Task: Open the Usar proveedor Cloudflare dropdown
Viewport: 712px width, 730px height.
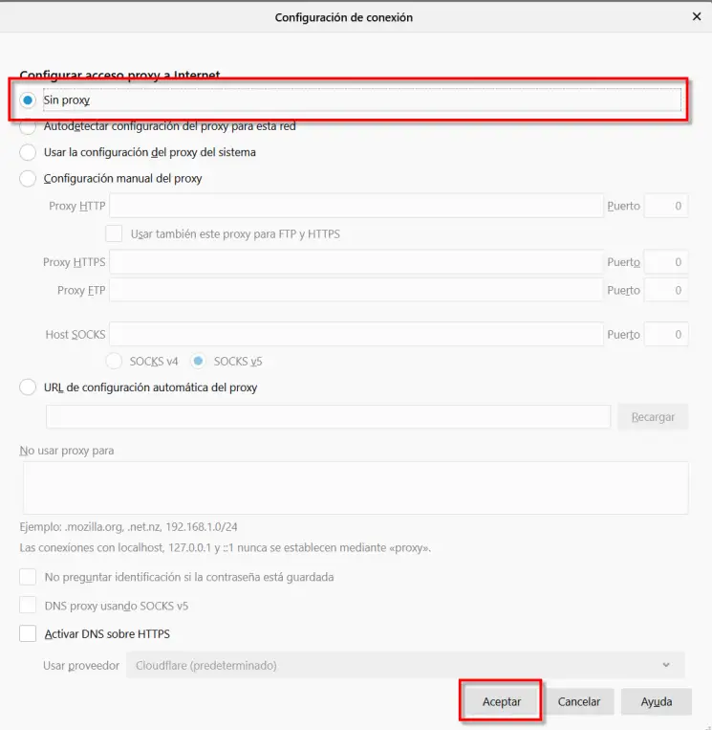Action: [405, 665]
